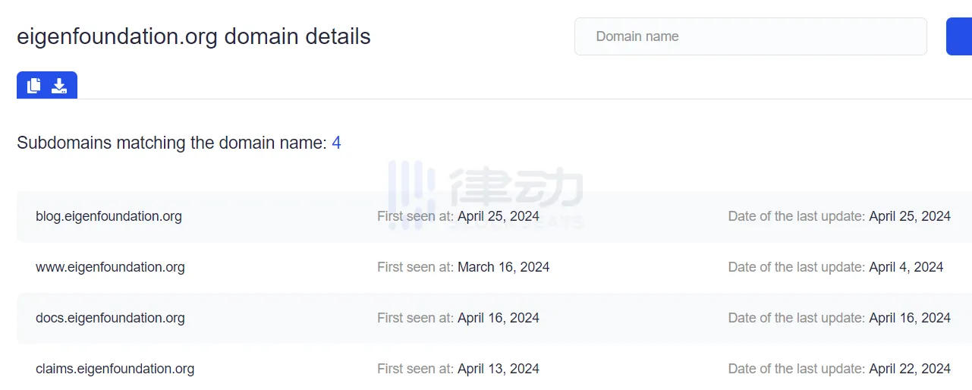This screenshot has height=390, width=972.
Task: Focus the Domain name search field
Action: click(750, 36)
